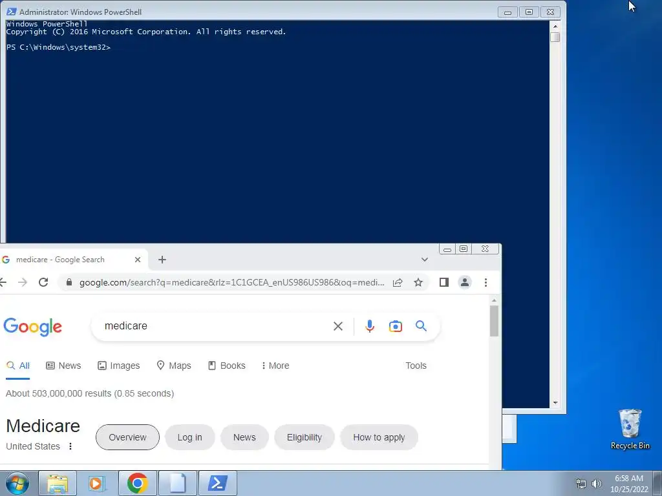Open the Chrome profile avatar icon
The image size is (662, 496).
[x=464, y=282]
